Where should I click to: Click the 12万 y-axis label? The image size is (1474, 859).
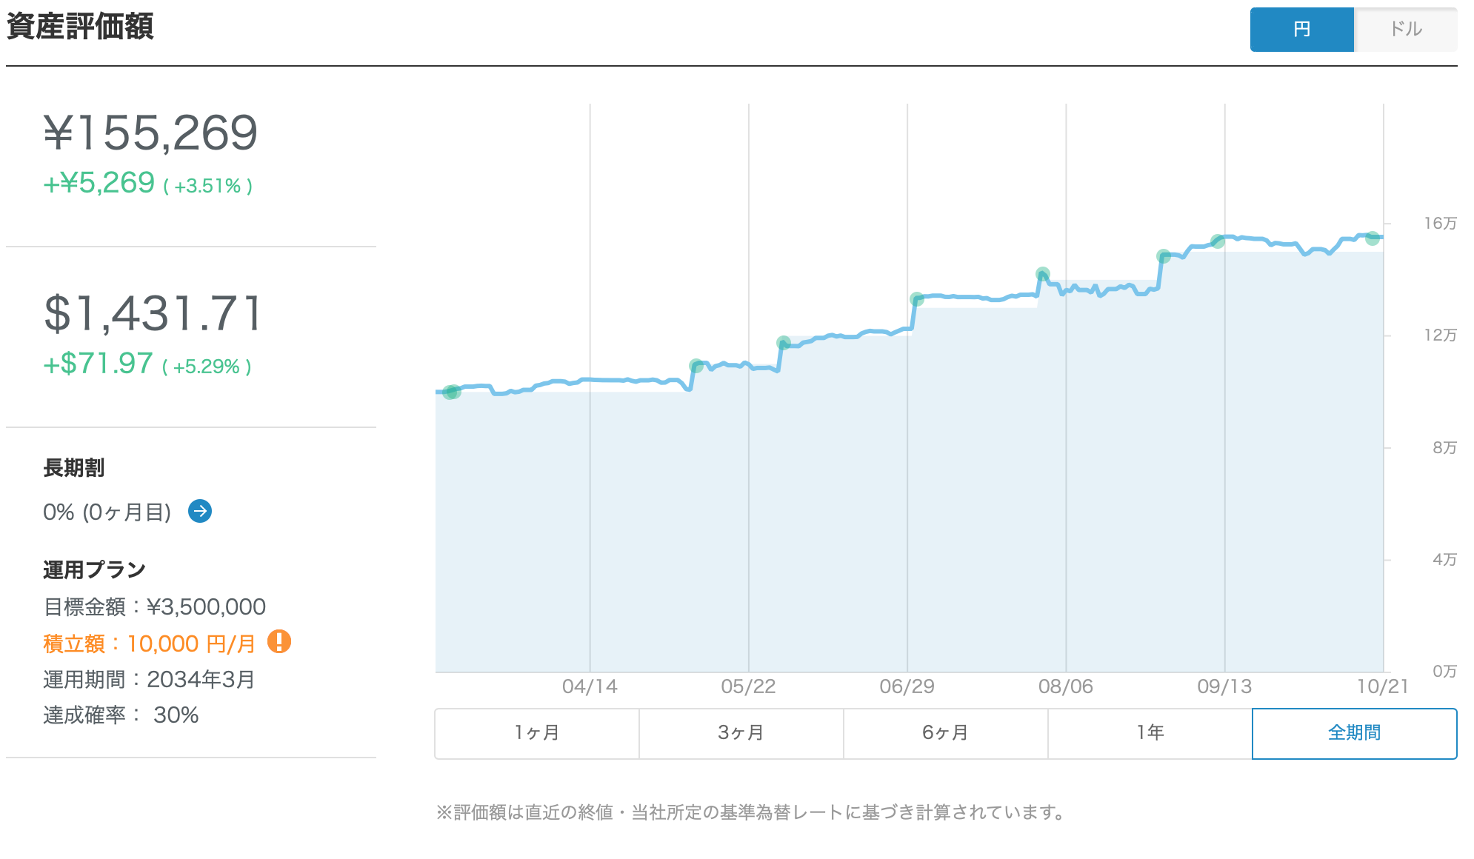[1441, 335]
